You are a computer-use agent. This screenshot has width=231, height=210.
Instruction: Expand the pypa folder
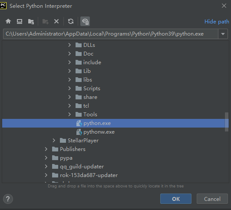(x=46, y=158)
